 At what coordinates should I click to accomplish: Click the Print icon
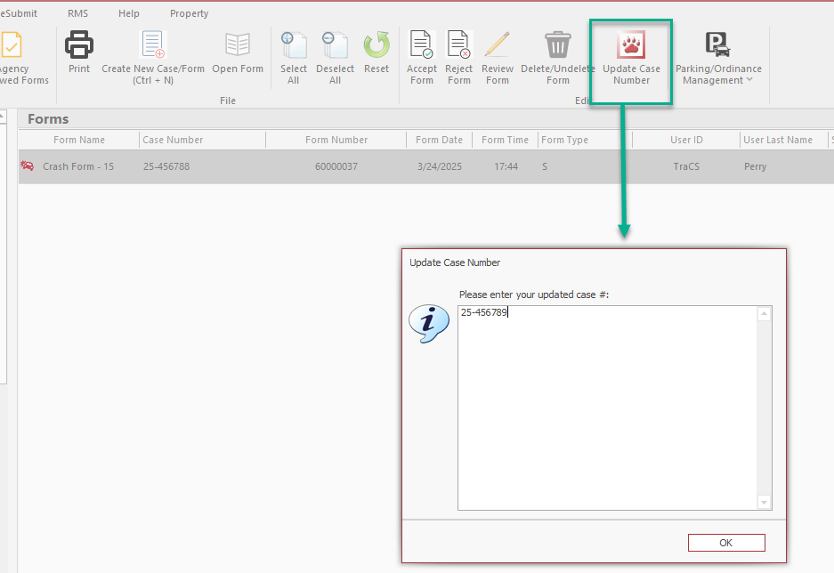(x=79, y=46)
